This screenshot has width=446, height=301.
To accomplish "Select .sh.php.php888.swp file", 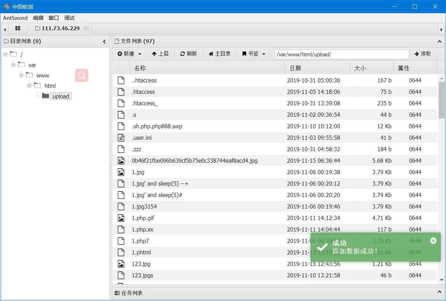I will (x=157, y=126).
